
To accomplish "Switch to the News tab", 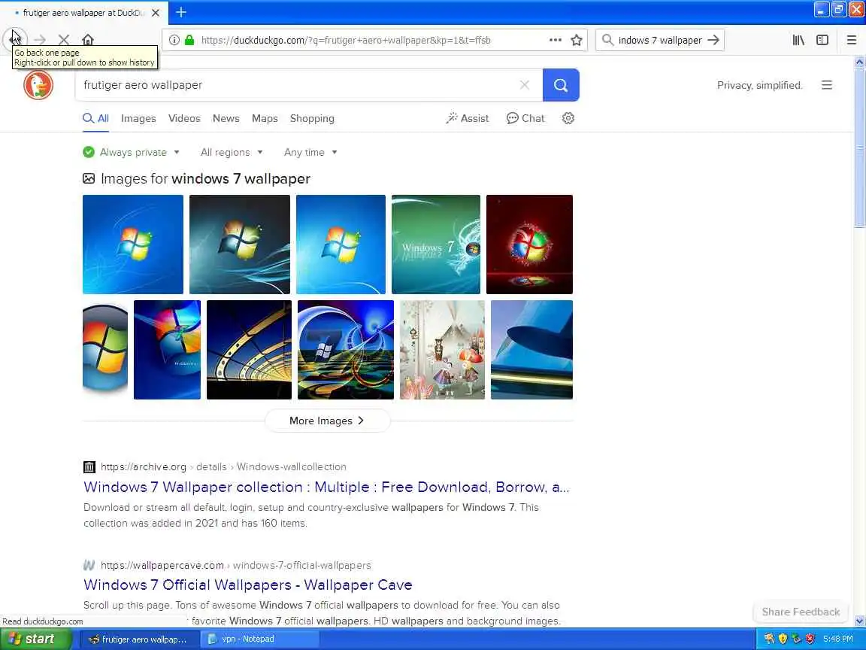I will (x=226, y=118).
